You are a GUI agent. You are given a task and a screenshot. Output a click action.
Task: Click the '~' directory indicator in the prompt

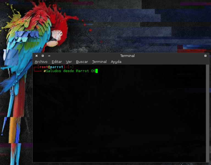click(71, 67)
